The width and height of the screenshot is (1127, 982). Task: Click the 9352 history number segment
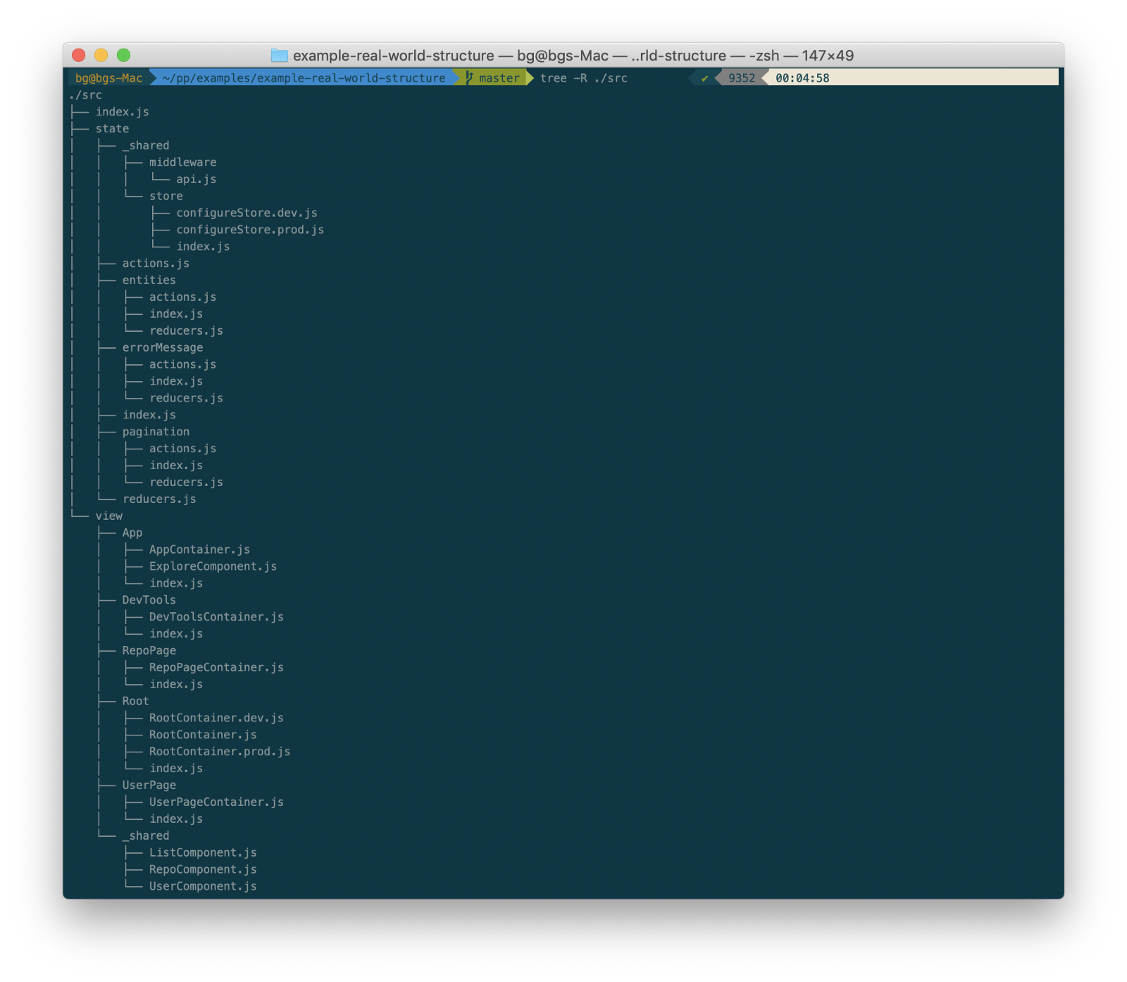(742, 78)
